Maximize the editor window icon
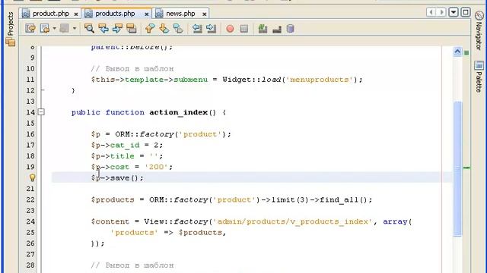 click(466, 12)
